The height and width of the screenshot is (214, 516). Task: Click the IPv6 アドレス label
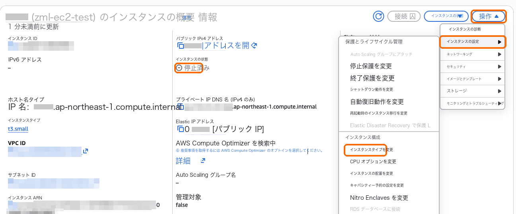[x=25, y=60]
